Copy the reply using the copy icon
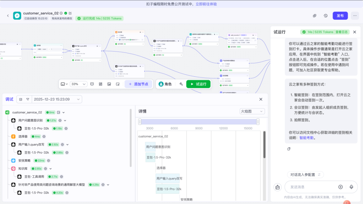 tap(289, 149)
